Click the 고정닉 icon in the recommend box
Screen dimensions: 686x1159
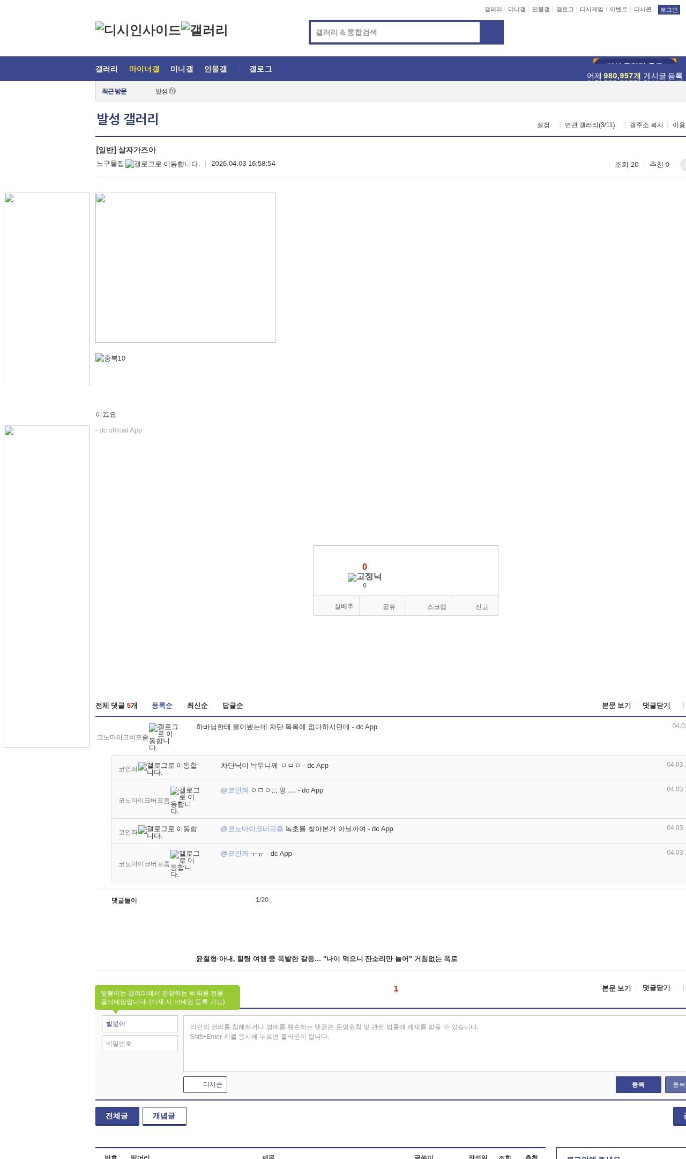pos(364,577)
